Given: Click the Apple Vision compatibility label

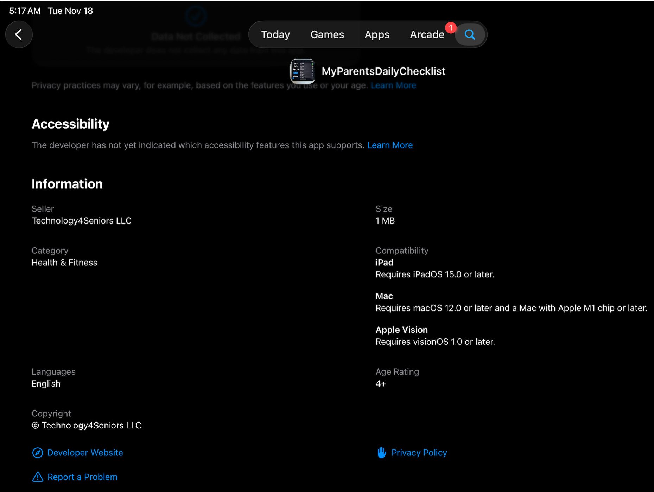Looking at the screenshot, I should 402,330.
